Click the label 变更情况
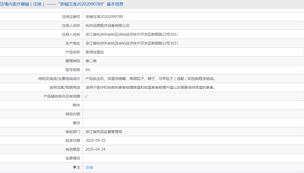 click(73, 158)
